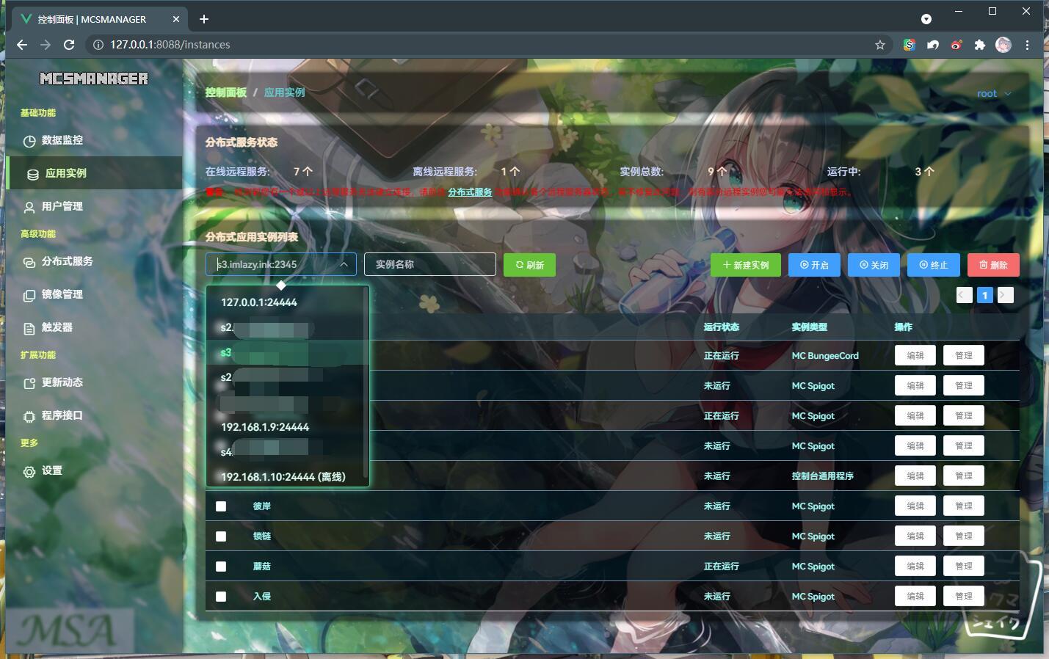Open a new browser tab
The image size is (1049, 659).
click(204, 19)
